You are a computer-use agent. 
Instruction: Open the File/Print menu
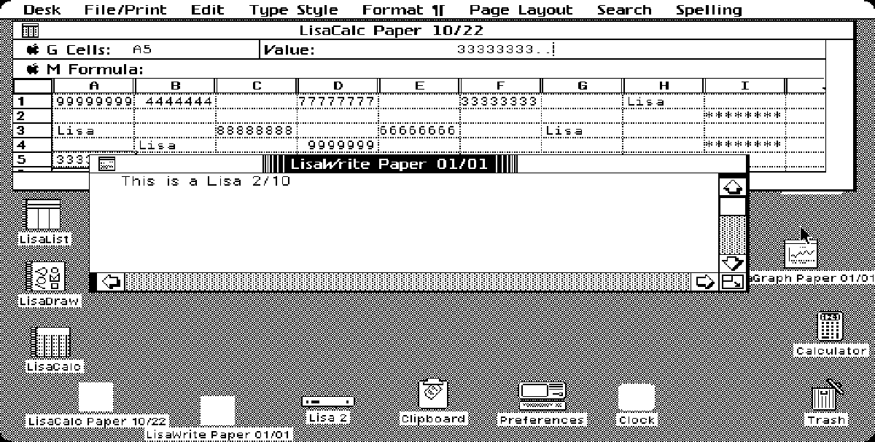tap(125, 9)
